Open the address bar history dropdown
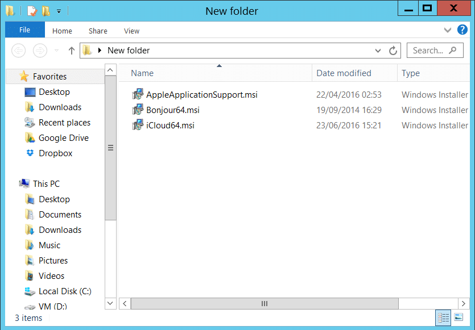 378,51
